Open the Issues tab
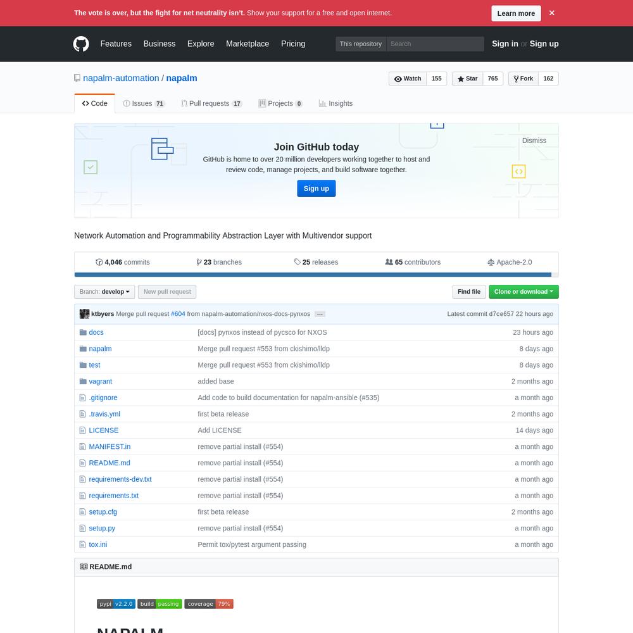 (144, 103)
